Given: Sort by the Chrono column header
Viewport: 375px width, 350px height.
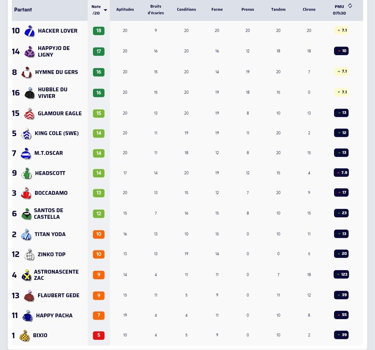Looking at the screenshot, I should (309, 10).
